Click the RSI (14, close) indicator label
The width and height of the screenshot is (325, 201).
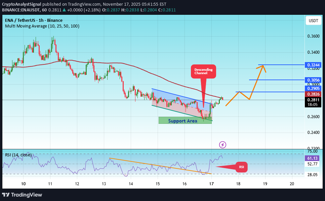click(x=18, y=155)
